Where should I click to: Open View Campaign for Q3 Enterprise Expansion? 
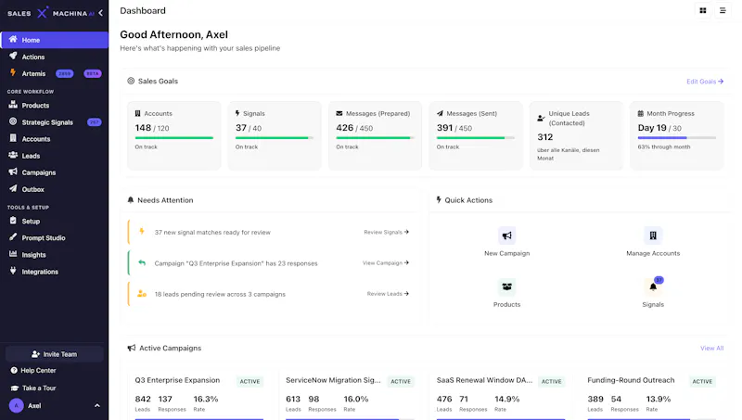386,263
